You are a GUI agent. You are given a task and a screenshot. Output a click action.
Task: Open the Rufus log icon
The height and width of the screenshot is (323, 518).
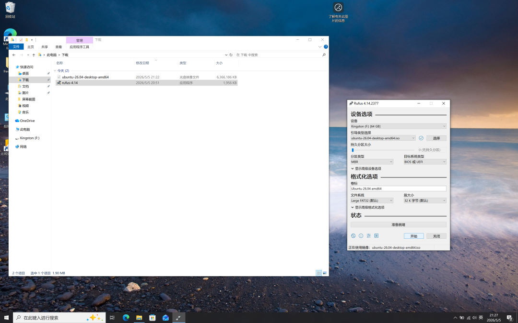pos(377,235)
